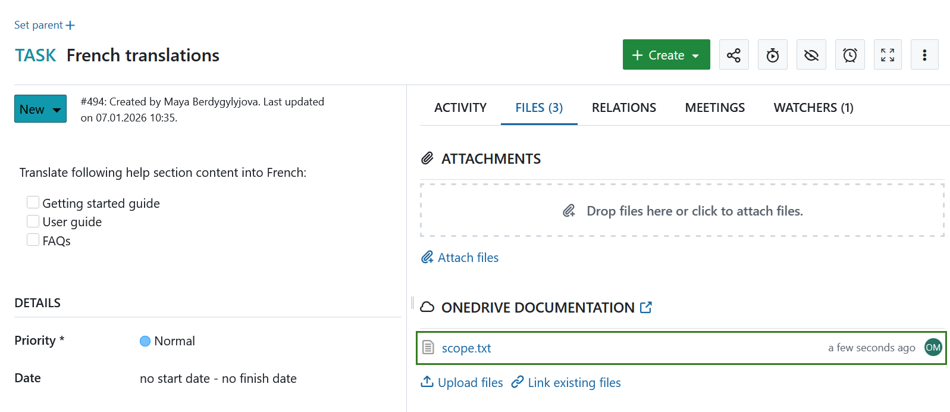Screen dimensions: 950x412
Task: Start the time tracking stopwatch icon
Action: [x=772, y=55]
